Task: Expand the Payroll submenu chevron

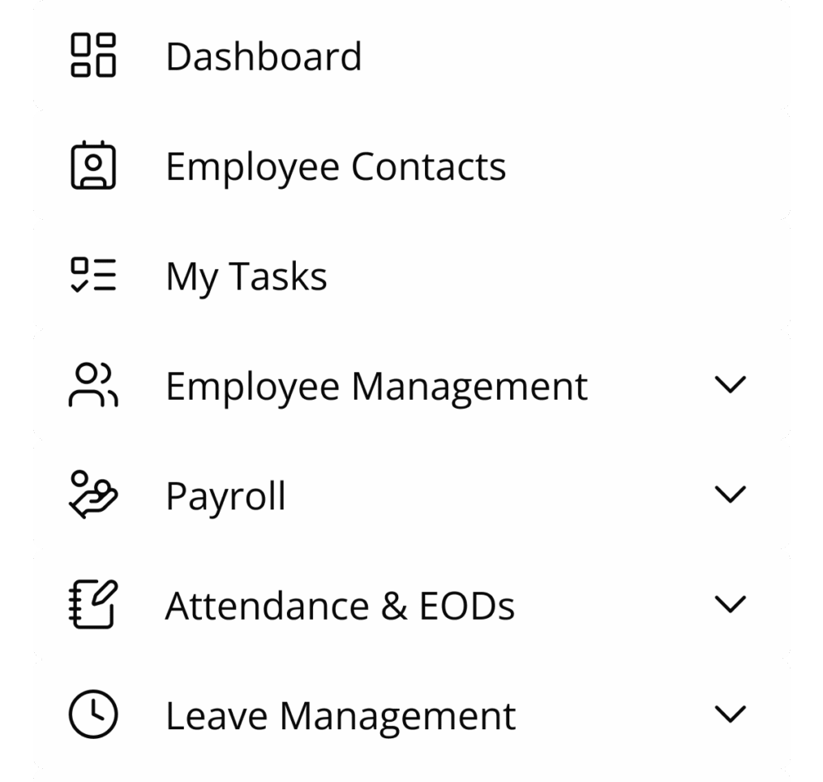Action: pyautogui.click(x=730, y=495)
